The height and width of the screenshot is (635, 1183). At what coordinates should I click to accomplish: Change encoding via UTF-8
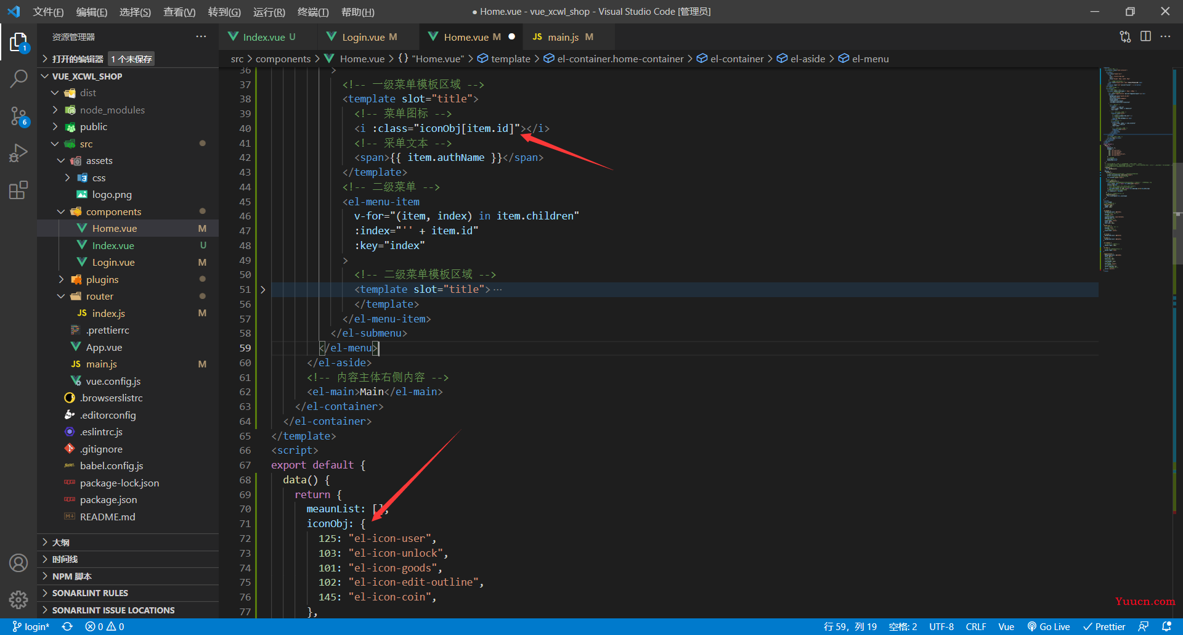pyautogui.click(x=941, y=626)
